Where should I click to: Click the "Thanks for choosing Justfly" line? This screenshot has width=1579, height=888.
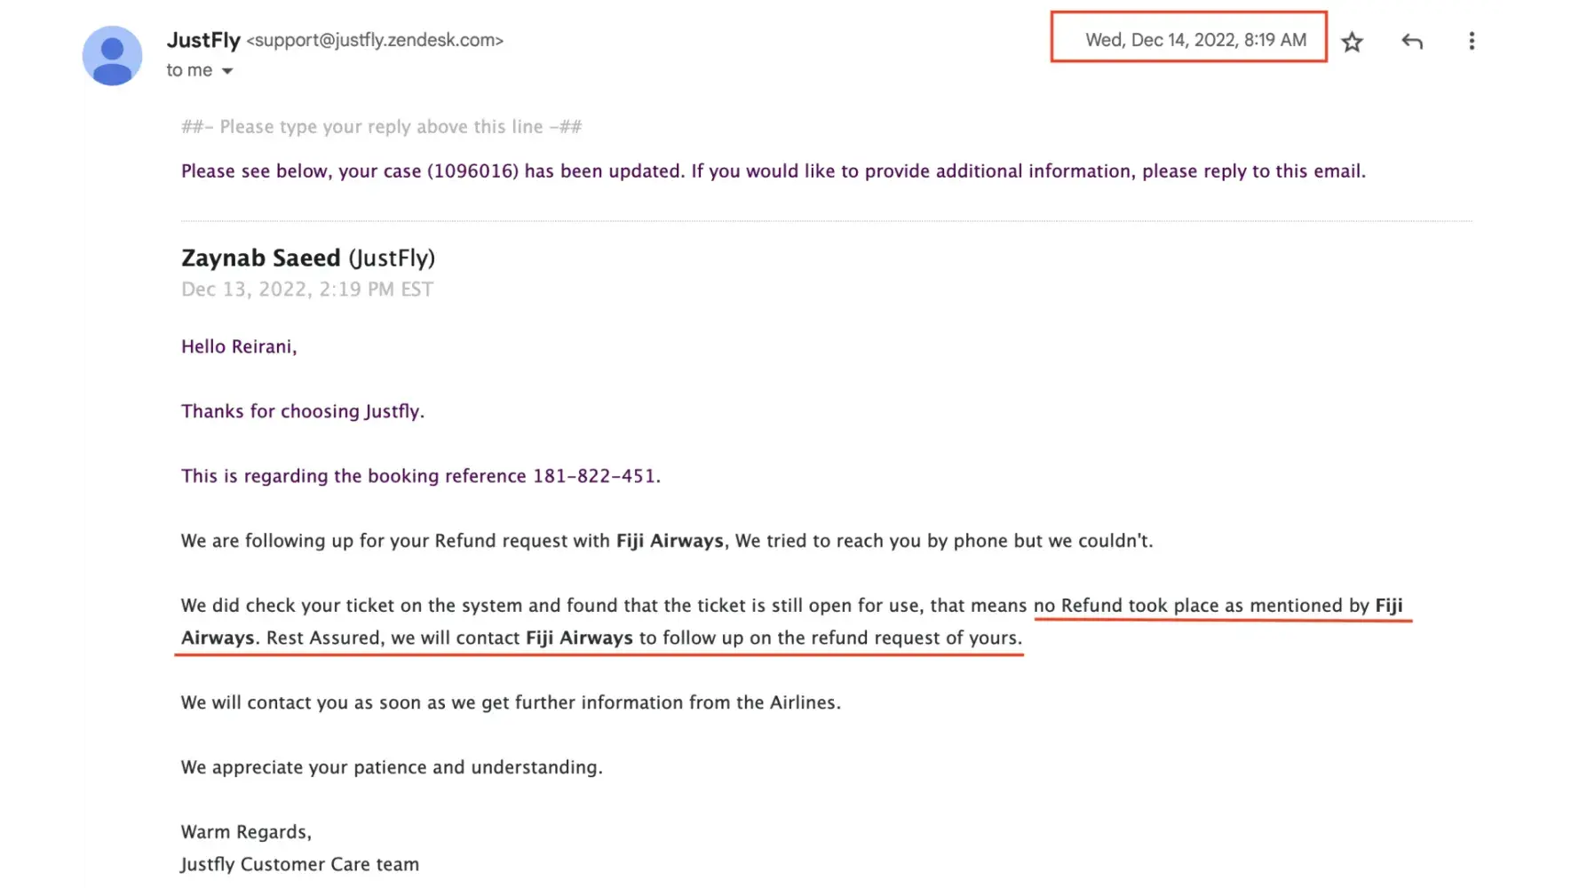pos(303,411)
